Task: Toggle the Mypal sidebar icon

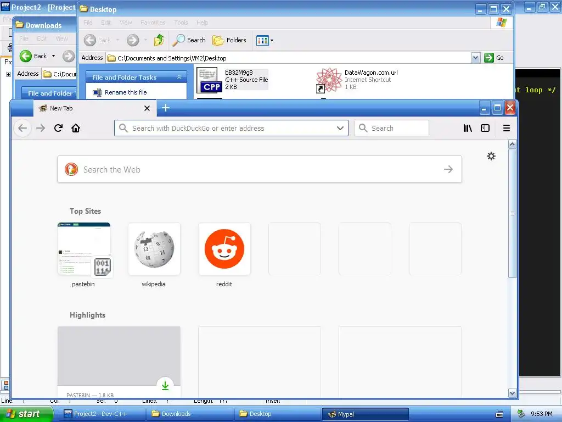Action: (485, 128)
